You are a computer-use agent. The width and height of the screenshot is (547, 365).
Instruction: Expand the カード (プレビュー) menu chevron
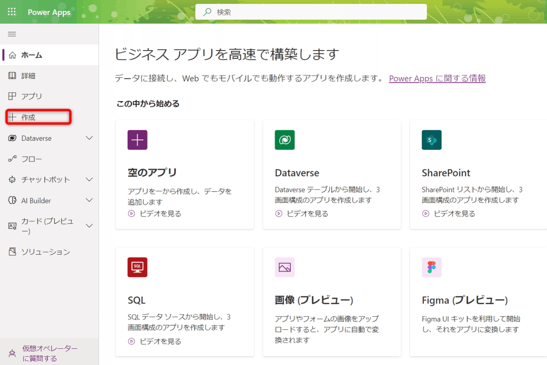coord(89,226)
